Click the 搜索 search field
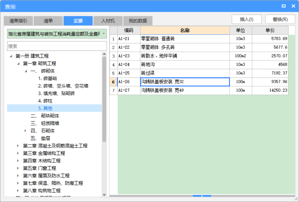299x202 pixels. [57, 46]
